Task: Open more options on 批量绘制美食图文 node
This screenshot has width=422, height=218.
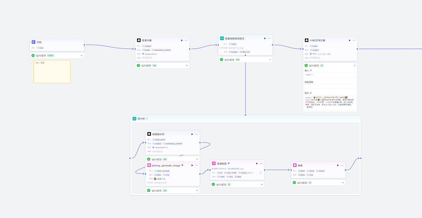Action: pos(269,39)
